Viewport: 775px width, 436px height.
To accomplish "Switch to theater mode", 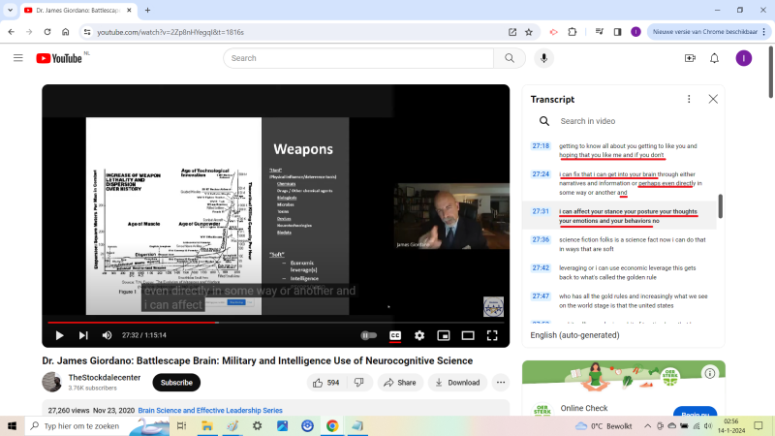I will point(468,335).
